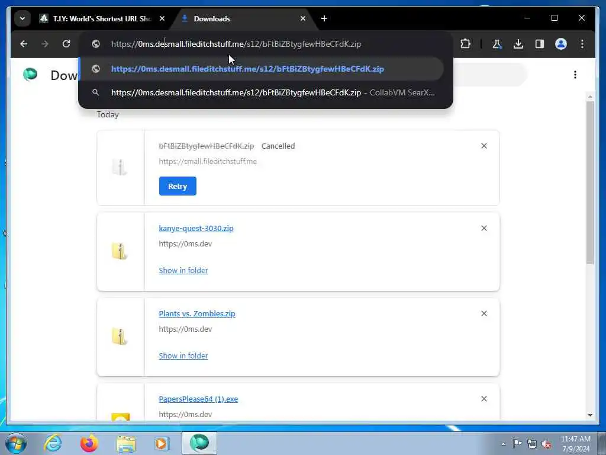Screen dimensions: 606x455
Task: Click the Downloads page browser logo
Action: coord(30,74)
